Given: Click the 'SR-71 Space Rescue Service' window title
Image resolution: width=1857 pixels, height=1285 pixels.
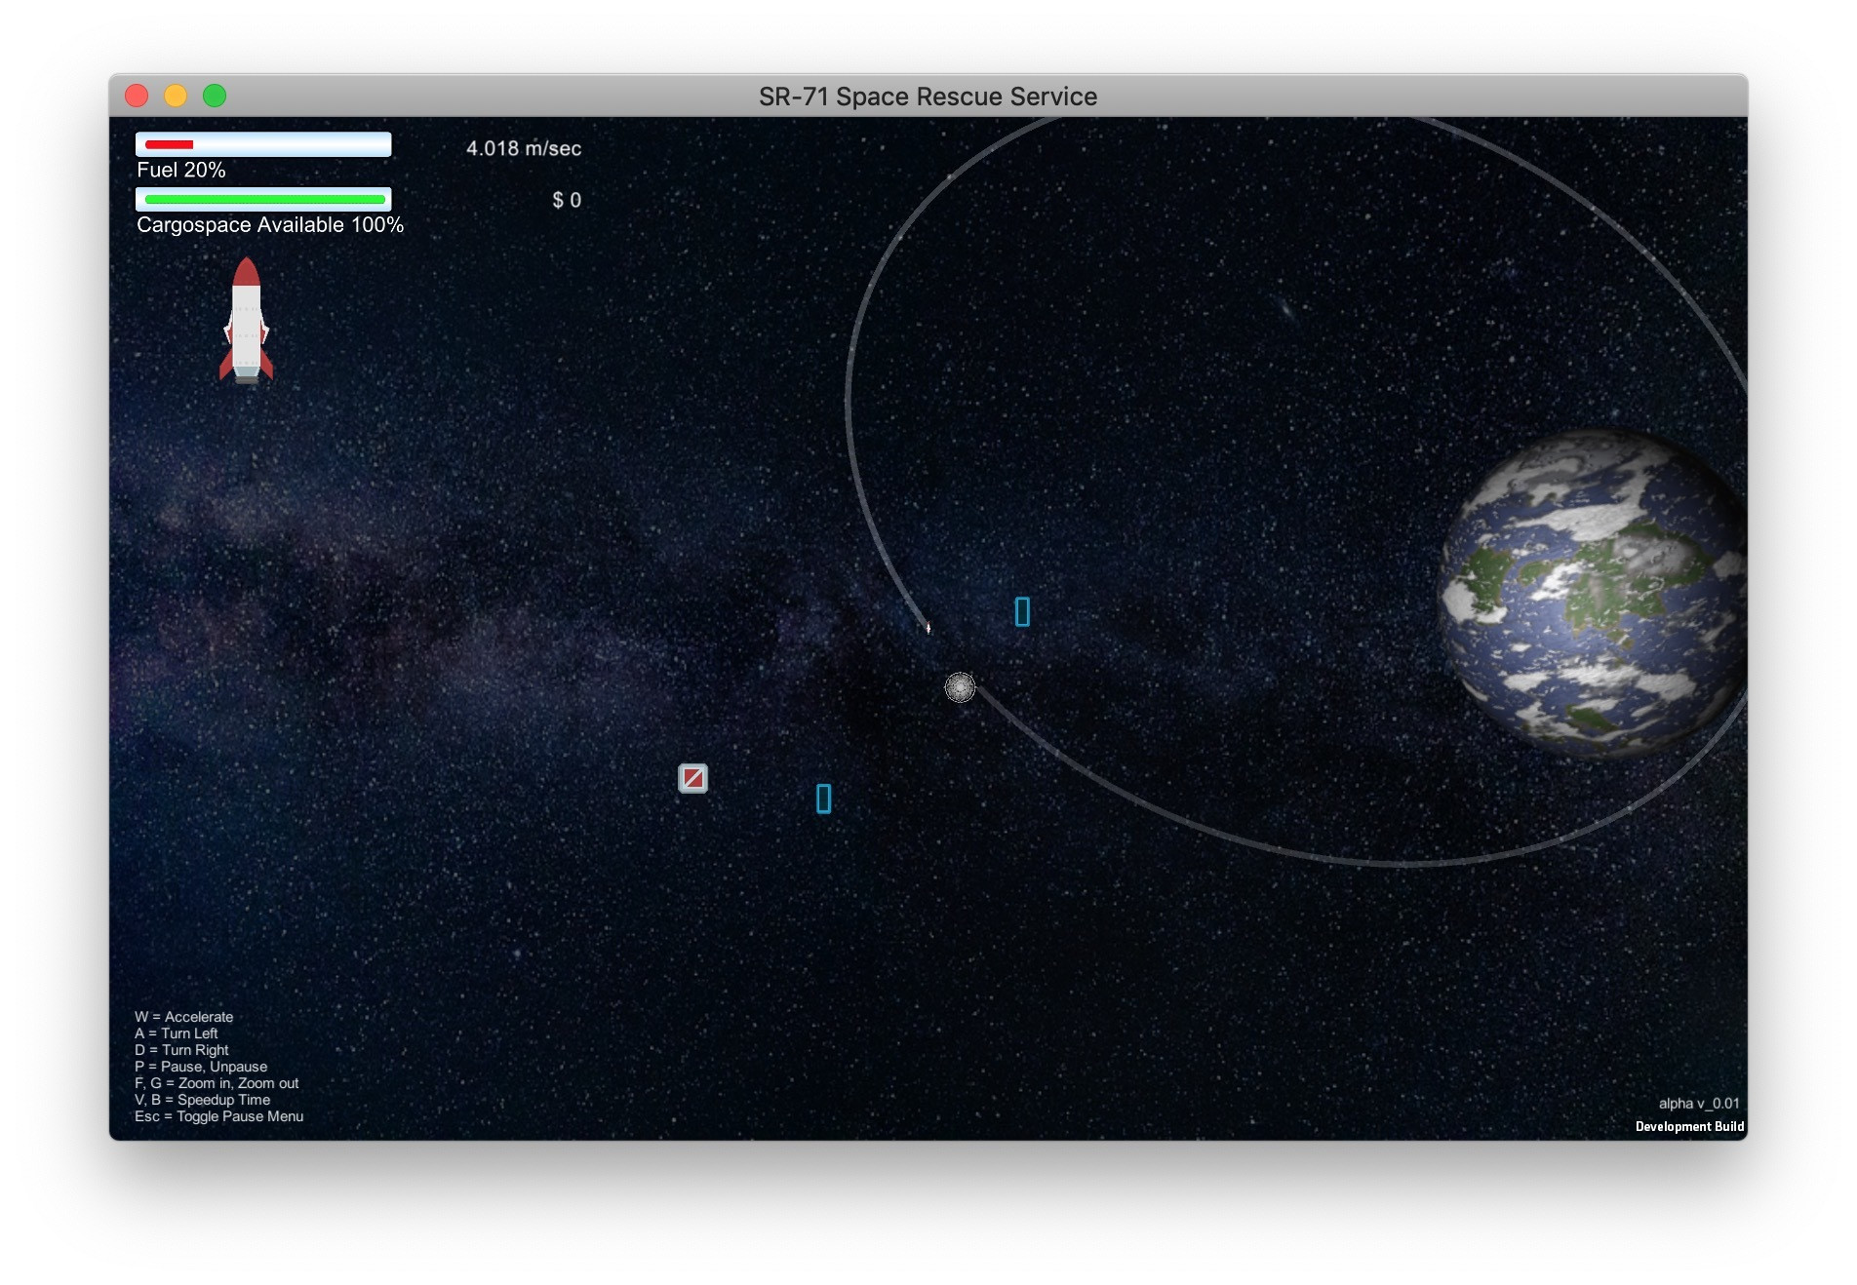Looking at the screenshot, I should pos(928,97).
